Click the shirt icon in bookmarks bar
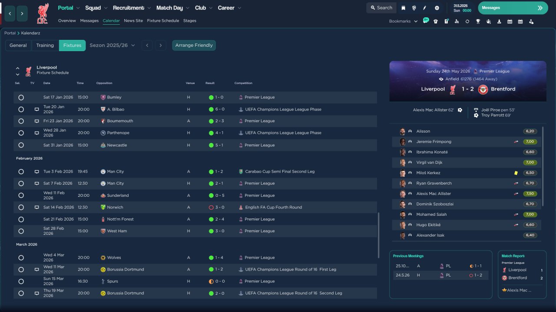Screen dimensions: 556x312 tap(436, 21)
